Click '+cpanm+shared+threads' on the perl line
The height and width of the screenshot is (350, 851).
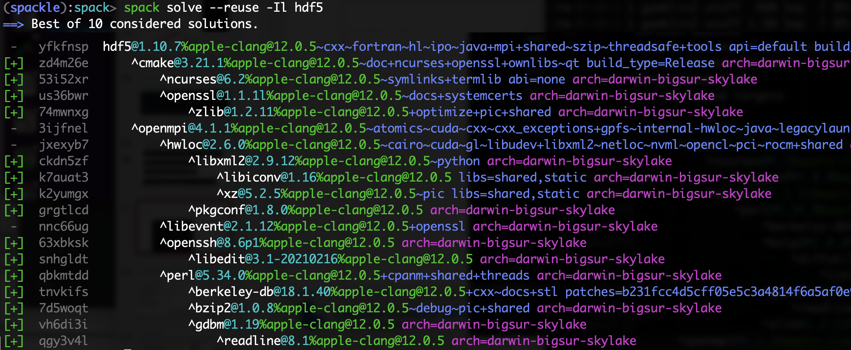coord(455,275)
